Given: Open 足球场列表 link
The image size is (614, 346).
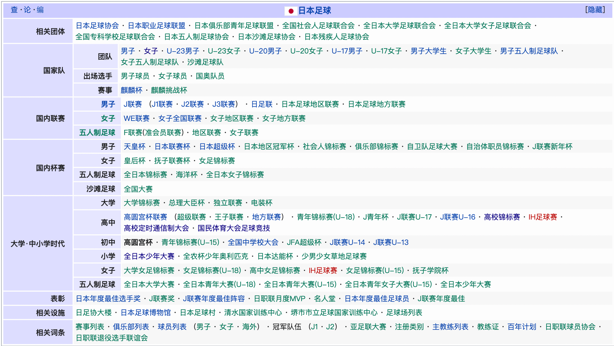Looking at the screenshot, I should (404, 313).
